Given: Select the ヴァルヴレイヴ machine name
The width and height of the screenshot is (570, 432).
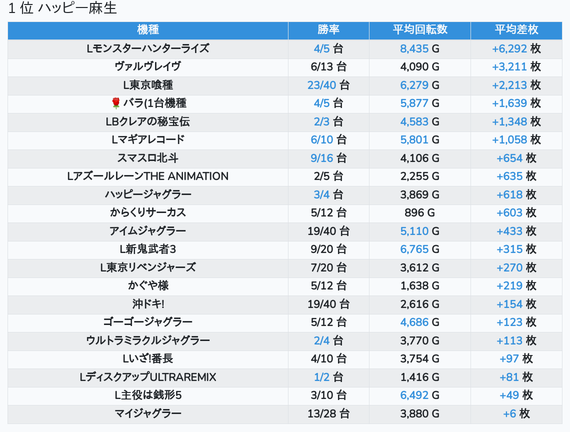Looking at the screenshot, I should (147, 66).
